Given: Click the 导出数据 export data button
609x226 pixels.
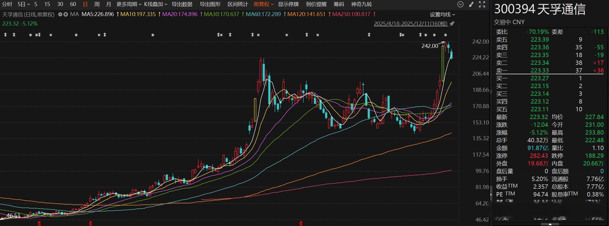Looking at the screenshot, I should tap(182, 4).
